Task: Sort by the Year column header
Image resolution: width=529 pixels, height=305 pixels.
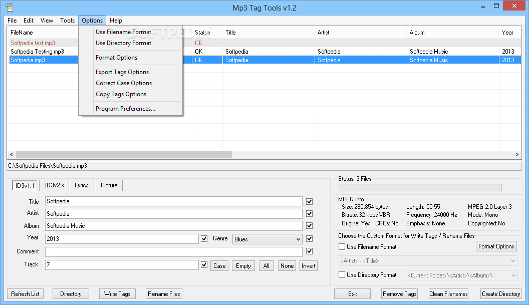Action: [x=510, y=33]
